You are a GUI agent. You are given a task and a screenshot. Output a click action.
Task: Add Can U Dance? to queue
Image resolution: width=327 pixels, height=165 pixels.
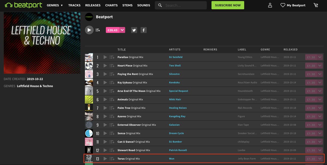pyautogui.click(x=112, y=142)
